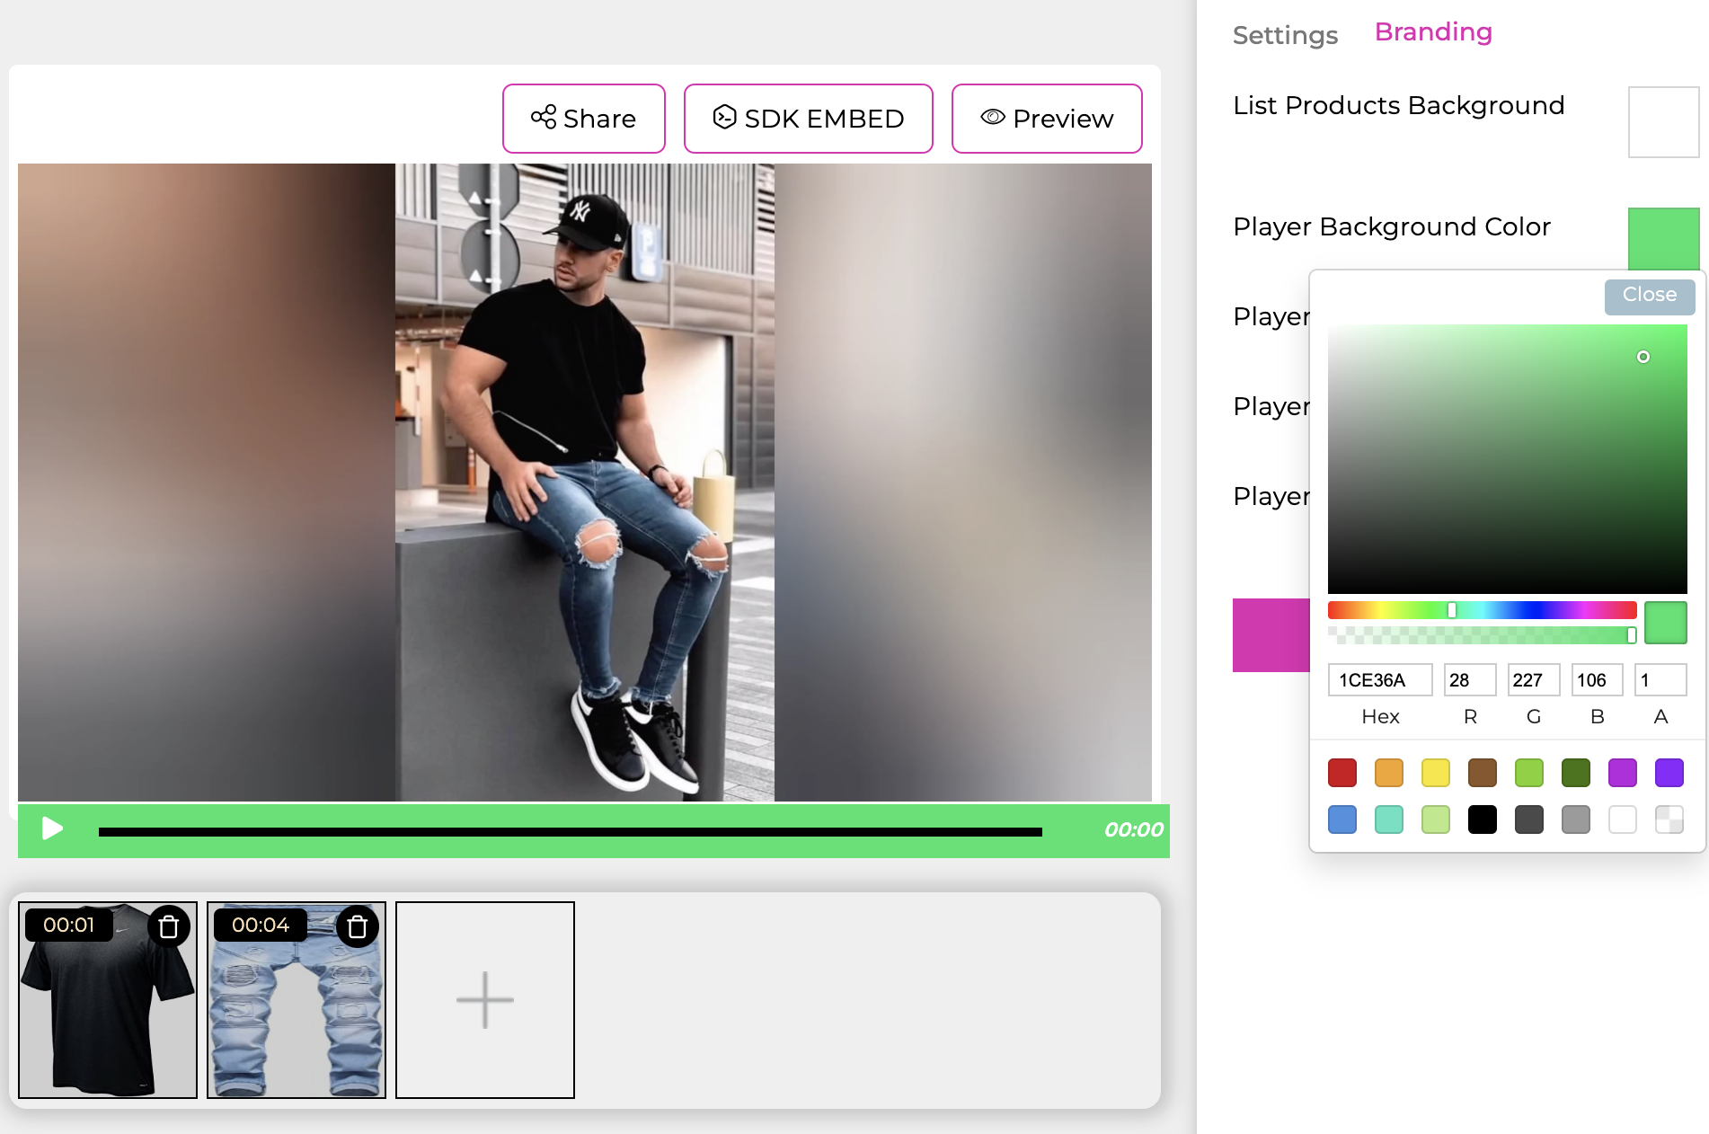
Task: Delete the black t-shirt product clip
Action: (x=169, y=926)
